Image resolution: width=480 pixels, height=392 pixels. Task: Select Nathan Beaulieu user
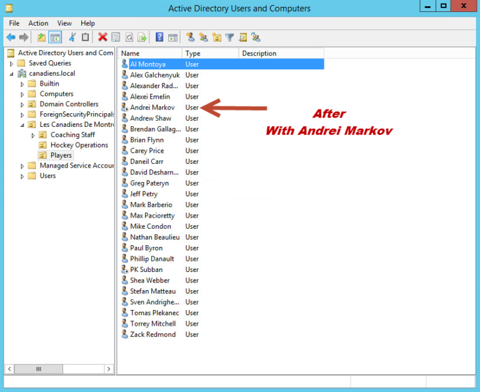click(155, 237)
